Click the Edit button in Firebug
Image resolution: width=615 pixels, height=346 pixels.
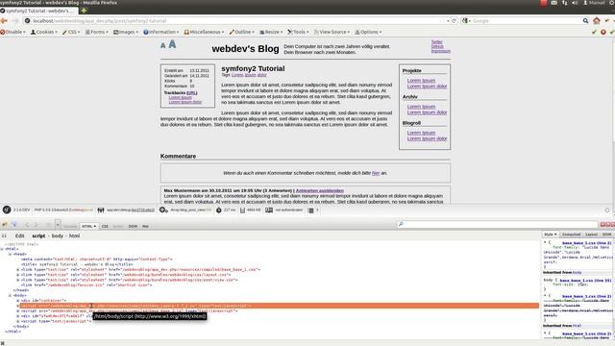click(x=19, y=235)
